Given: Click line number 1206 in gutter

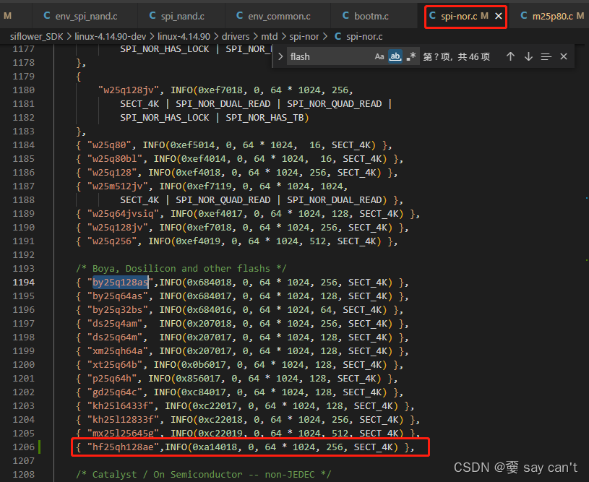Looking at the screenshot, I should pos(23,447).
